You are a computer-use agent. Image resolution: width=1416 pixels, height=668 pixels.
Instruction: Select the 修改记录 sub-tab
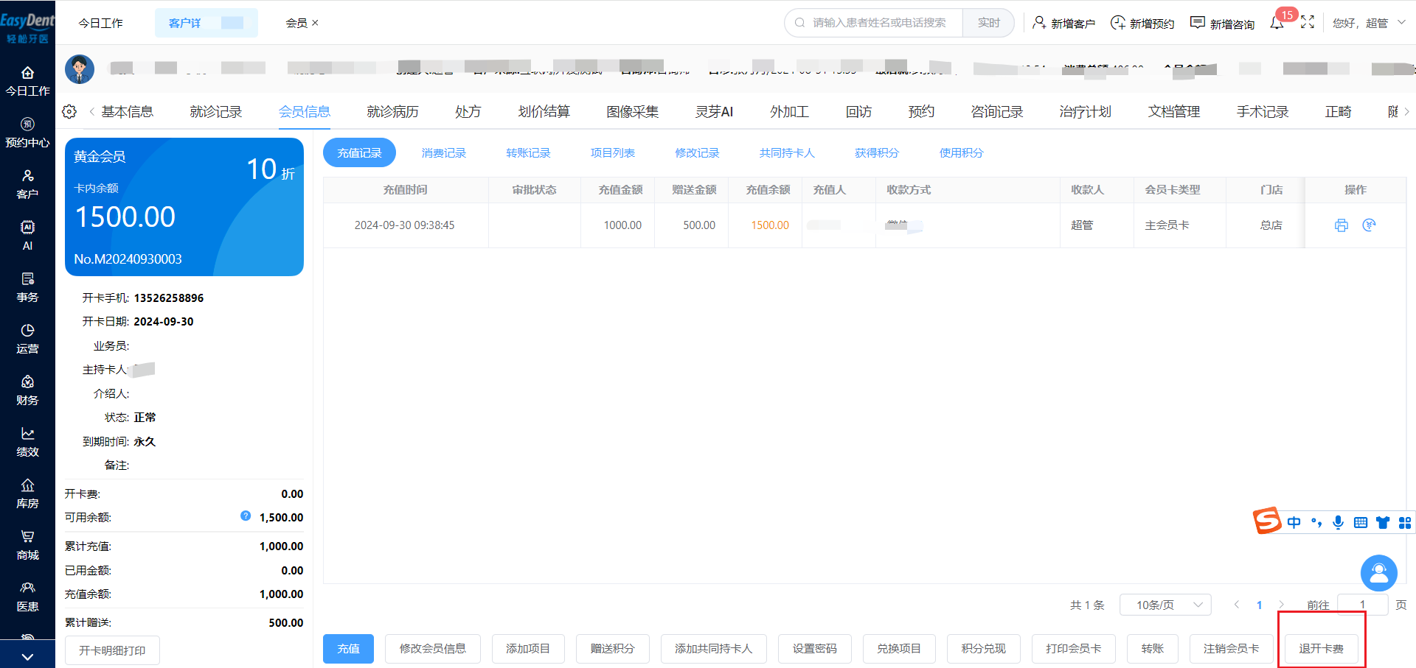click(697, 152)
